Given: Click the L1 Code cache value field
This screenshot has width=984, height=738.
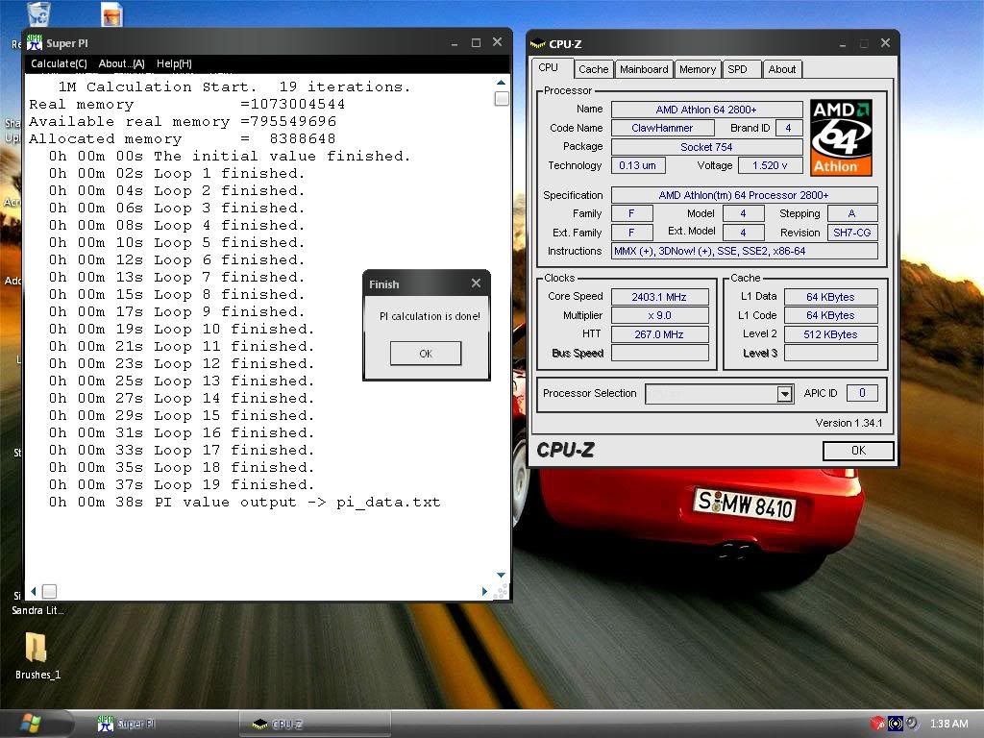Looking at the screenshot, I should pos(831,315).
